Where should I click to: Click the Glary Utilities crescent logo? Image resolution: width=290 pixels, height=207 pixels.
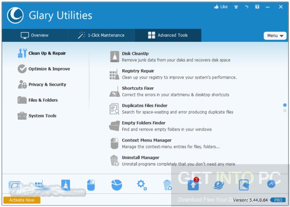tap(15, 15)
